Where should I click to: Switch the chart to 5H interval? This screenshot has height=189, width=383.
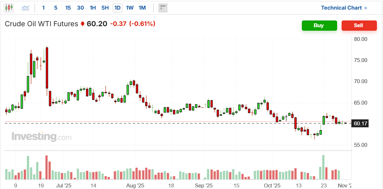click(105, 8)
